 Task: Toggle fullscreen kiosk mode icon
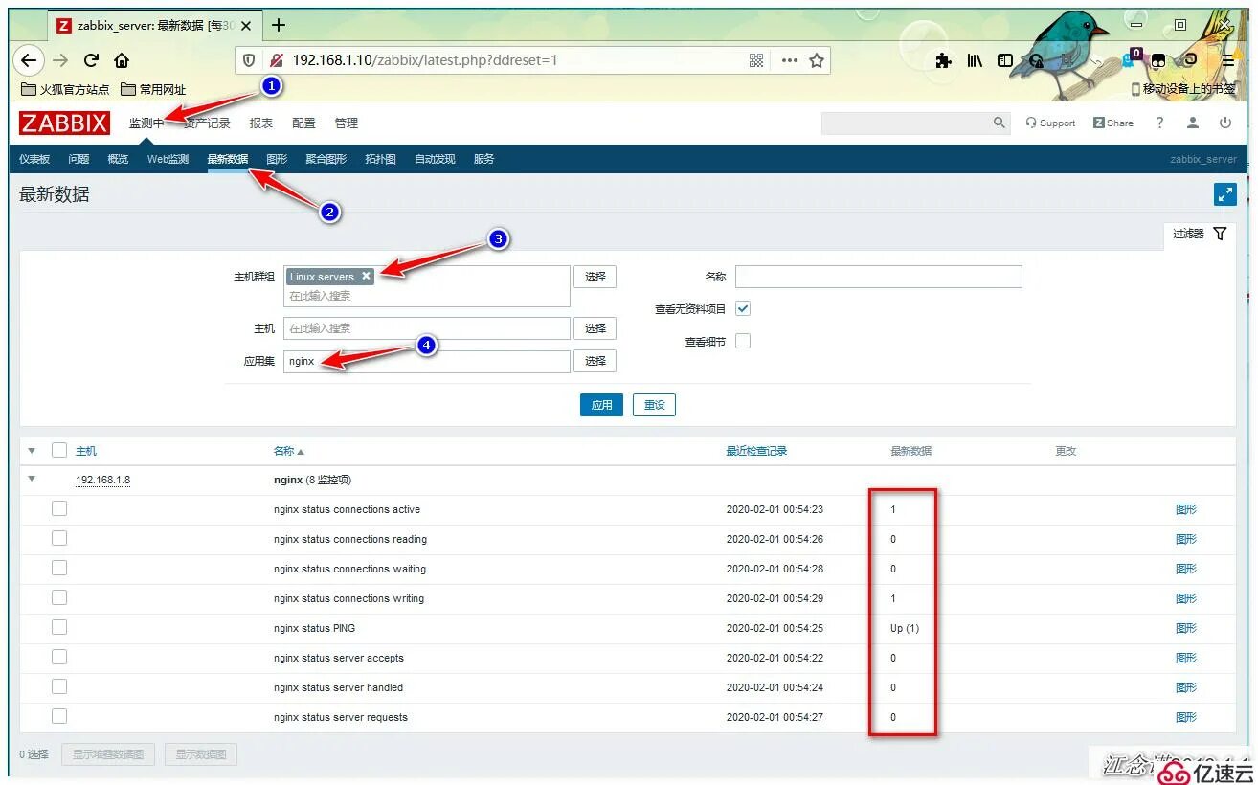tap(1225, 194)
